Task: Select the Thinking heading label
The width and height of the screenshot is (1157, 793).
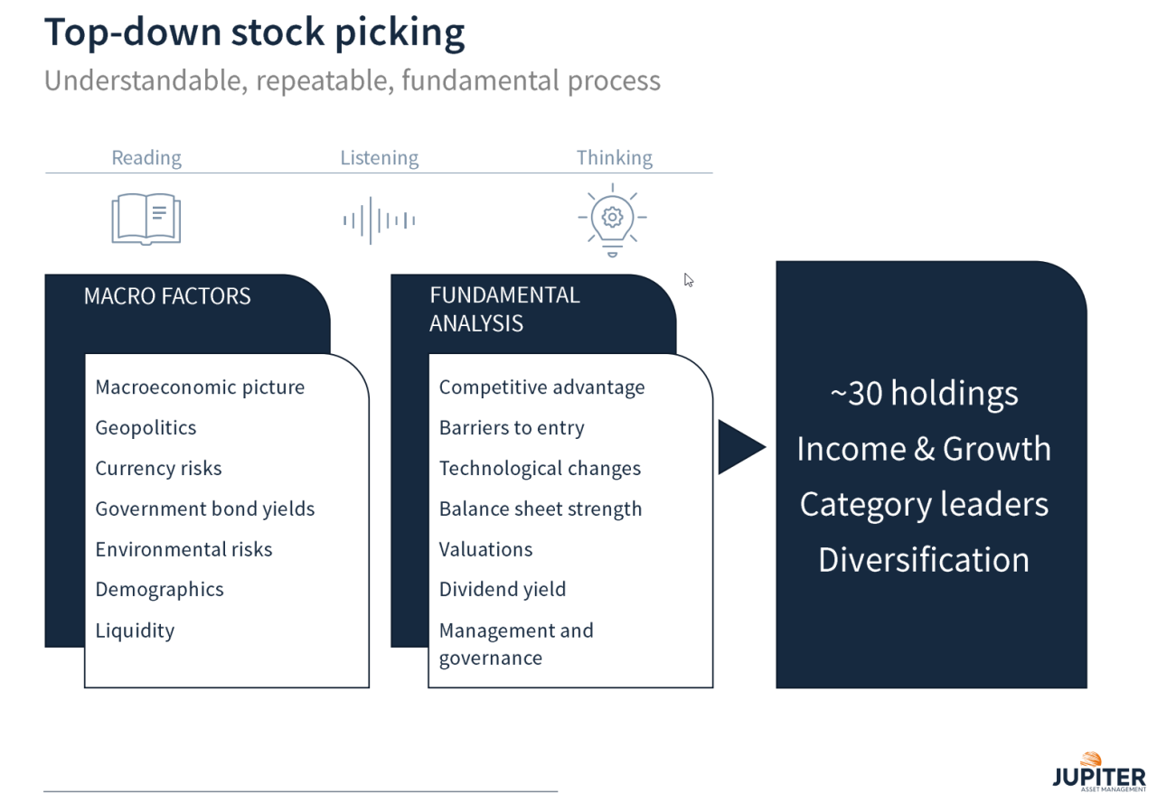Action: [615, 158]
